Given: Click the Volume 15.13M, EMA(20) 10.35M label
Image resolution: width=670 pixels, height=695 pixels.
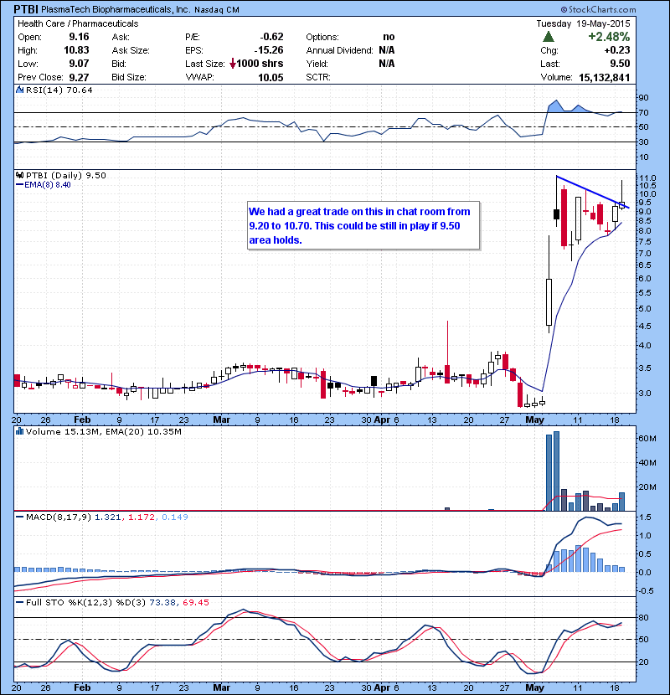Looking at the screenshot, I should point(103,431).
